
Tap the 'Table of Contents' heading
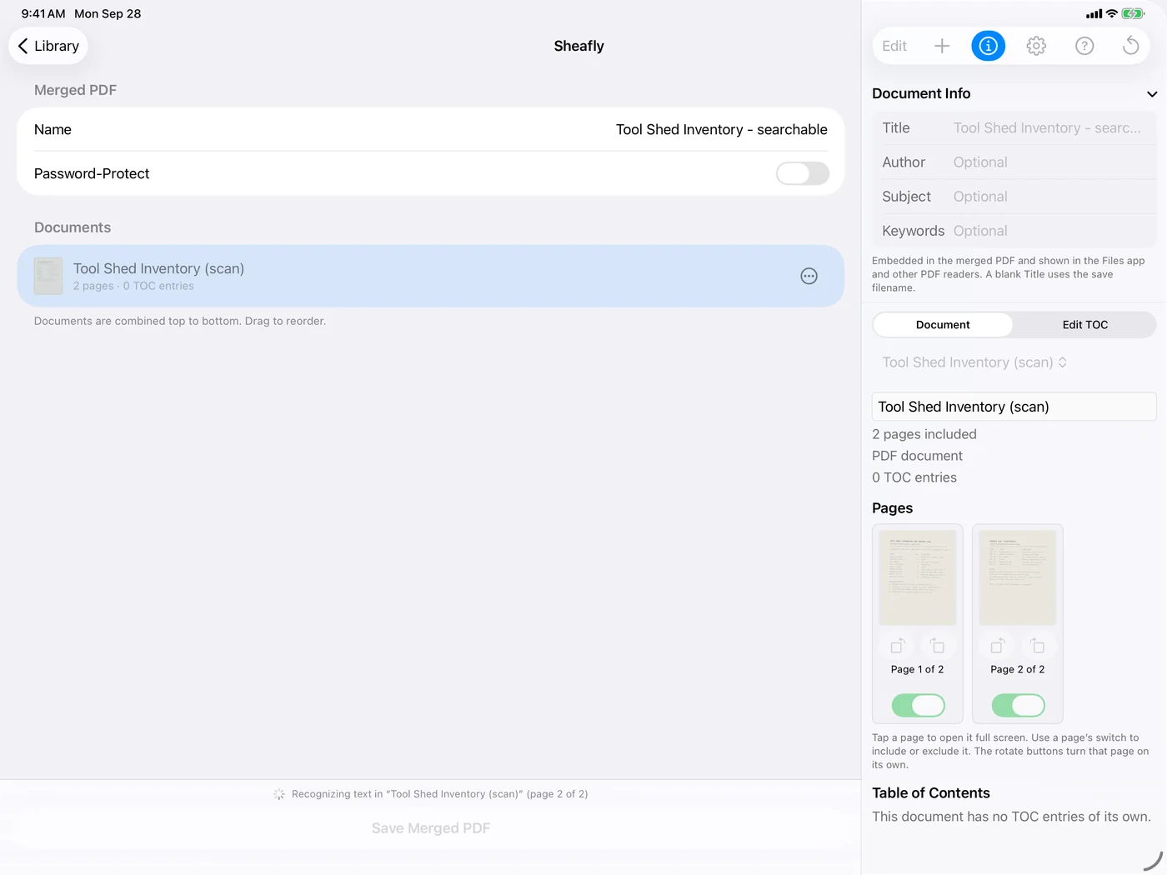pos(931,793)
